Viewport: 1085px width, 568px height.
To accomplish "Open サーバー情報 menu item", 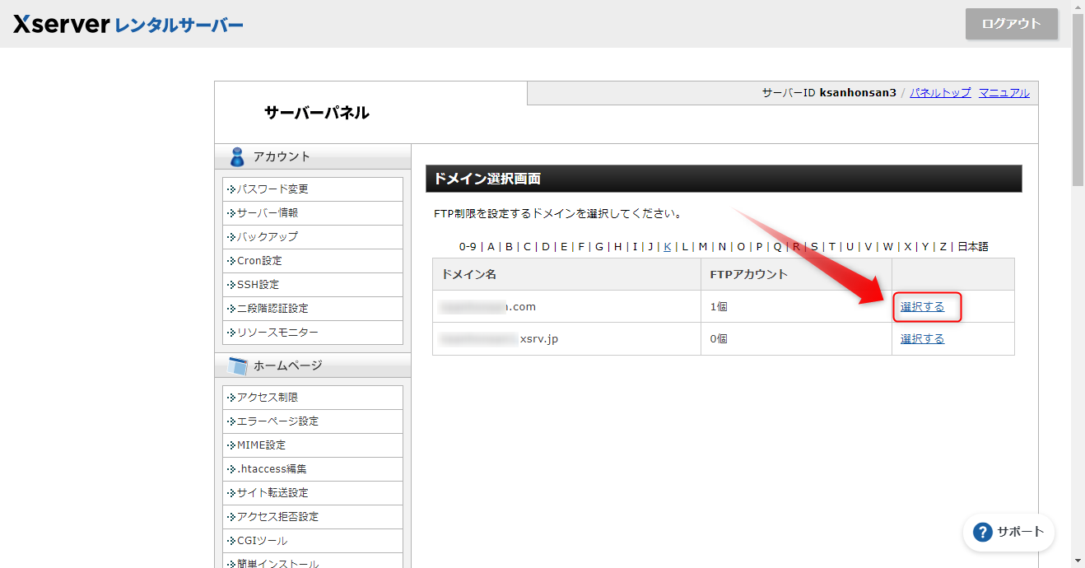I will click(268, 213).
